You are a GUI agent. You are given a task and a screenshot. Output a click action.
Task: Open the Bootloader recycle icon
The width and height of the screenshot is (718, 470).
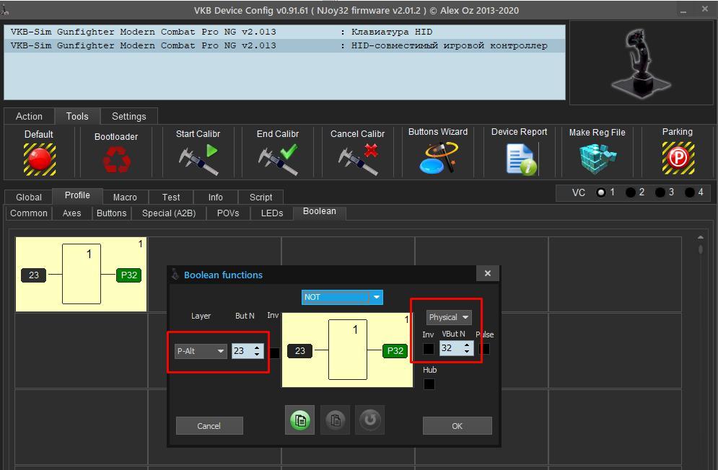pos(116,160)
